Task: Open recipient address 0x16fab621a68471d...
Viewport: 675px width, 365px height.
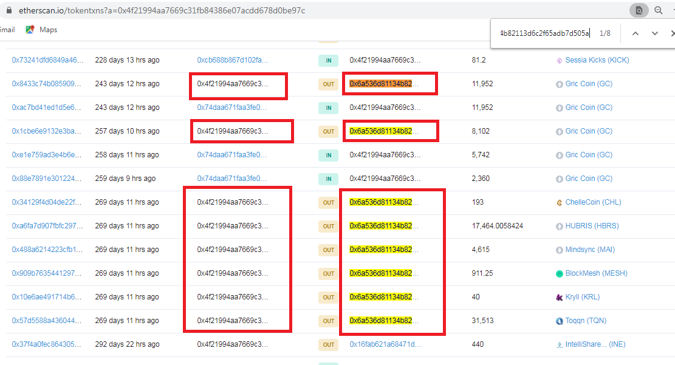Action: click(385, 344)
